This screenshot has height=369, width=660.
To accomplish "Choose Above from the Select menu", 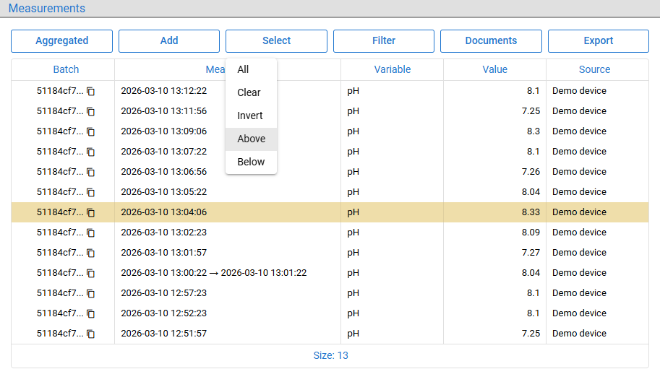I will [252, 139].
